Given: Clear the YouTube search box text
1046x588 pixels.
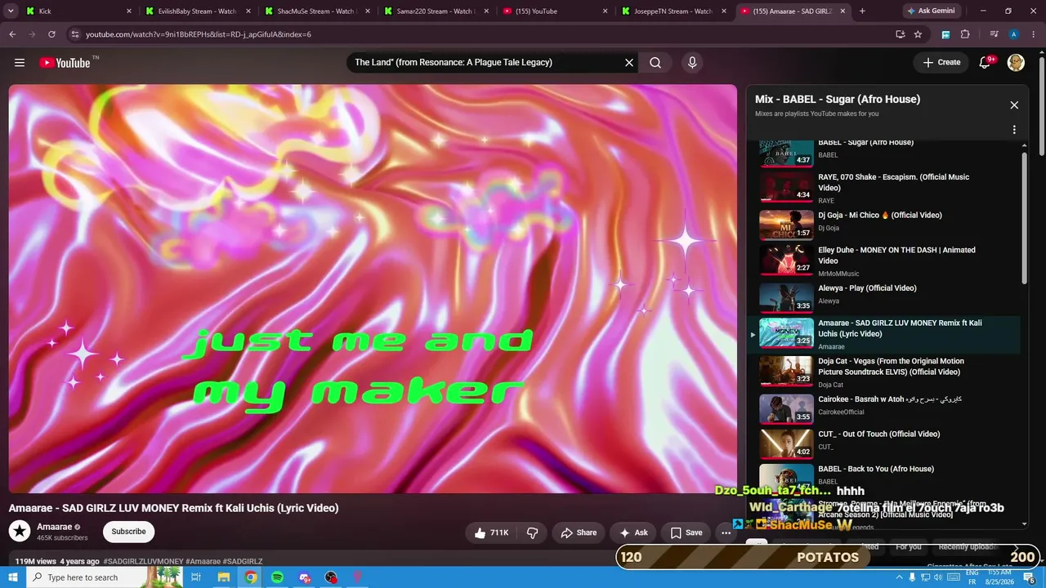Looking at the screenshot, I should (x=629, y=63).
